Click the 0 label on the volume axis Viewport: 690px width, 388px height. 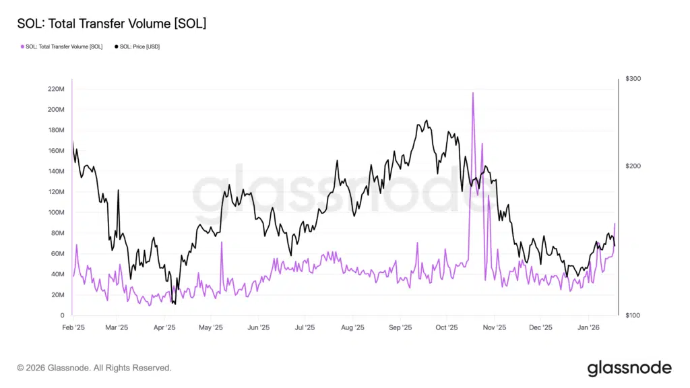[x=62, y=315]
